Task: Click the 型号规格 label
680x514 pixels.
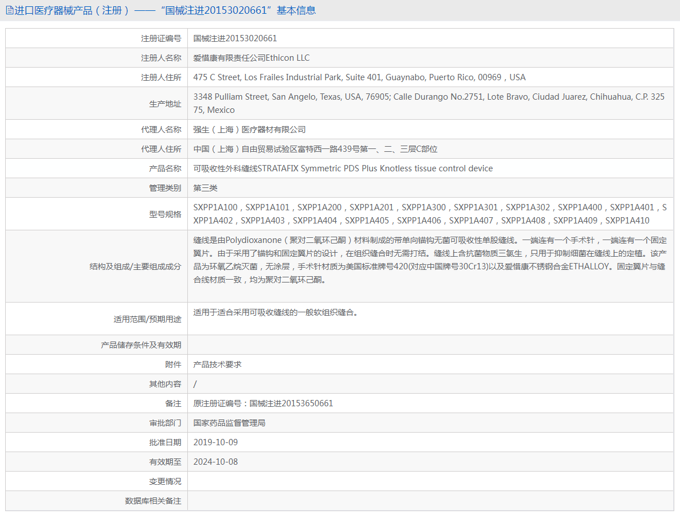Action: click(x=165, y=214)
